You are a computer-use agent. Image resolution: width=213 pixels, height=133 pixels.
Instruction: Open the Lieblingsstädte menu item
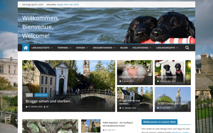[x=40, y=48]
